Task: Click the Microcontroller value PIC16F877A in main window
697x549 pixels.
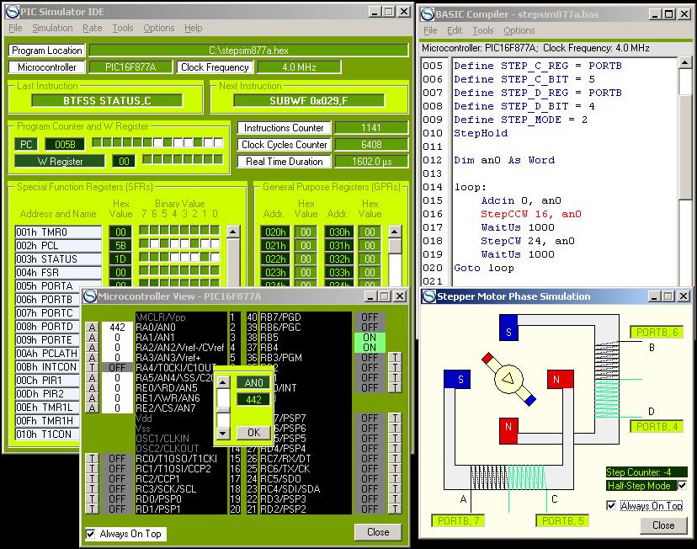Action: [130, 67]
